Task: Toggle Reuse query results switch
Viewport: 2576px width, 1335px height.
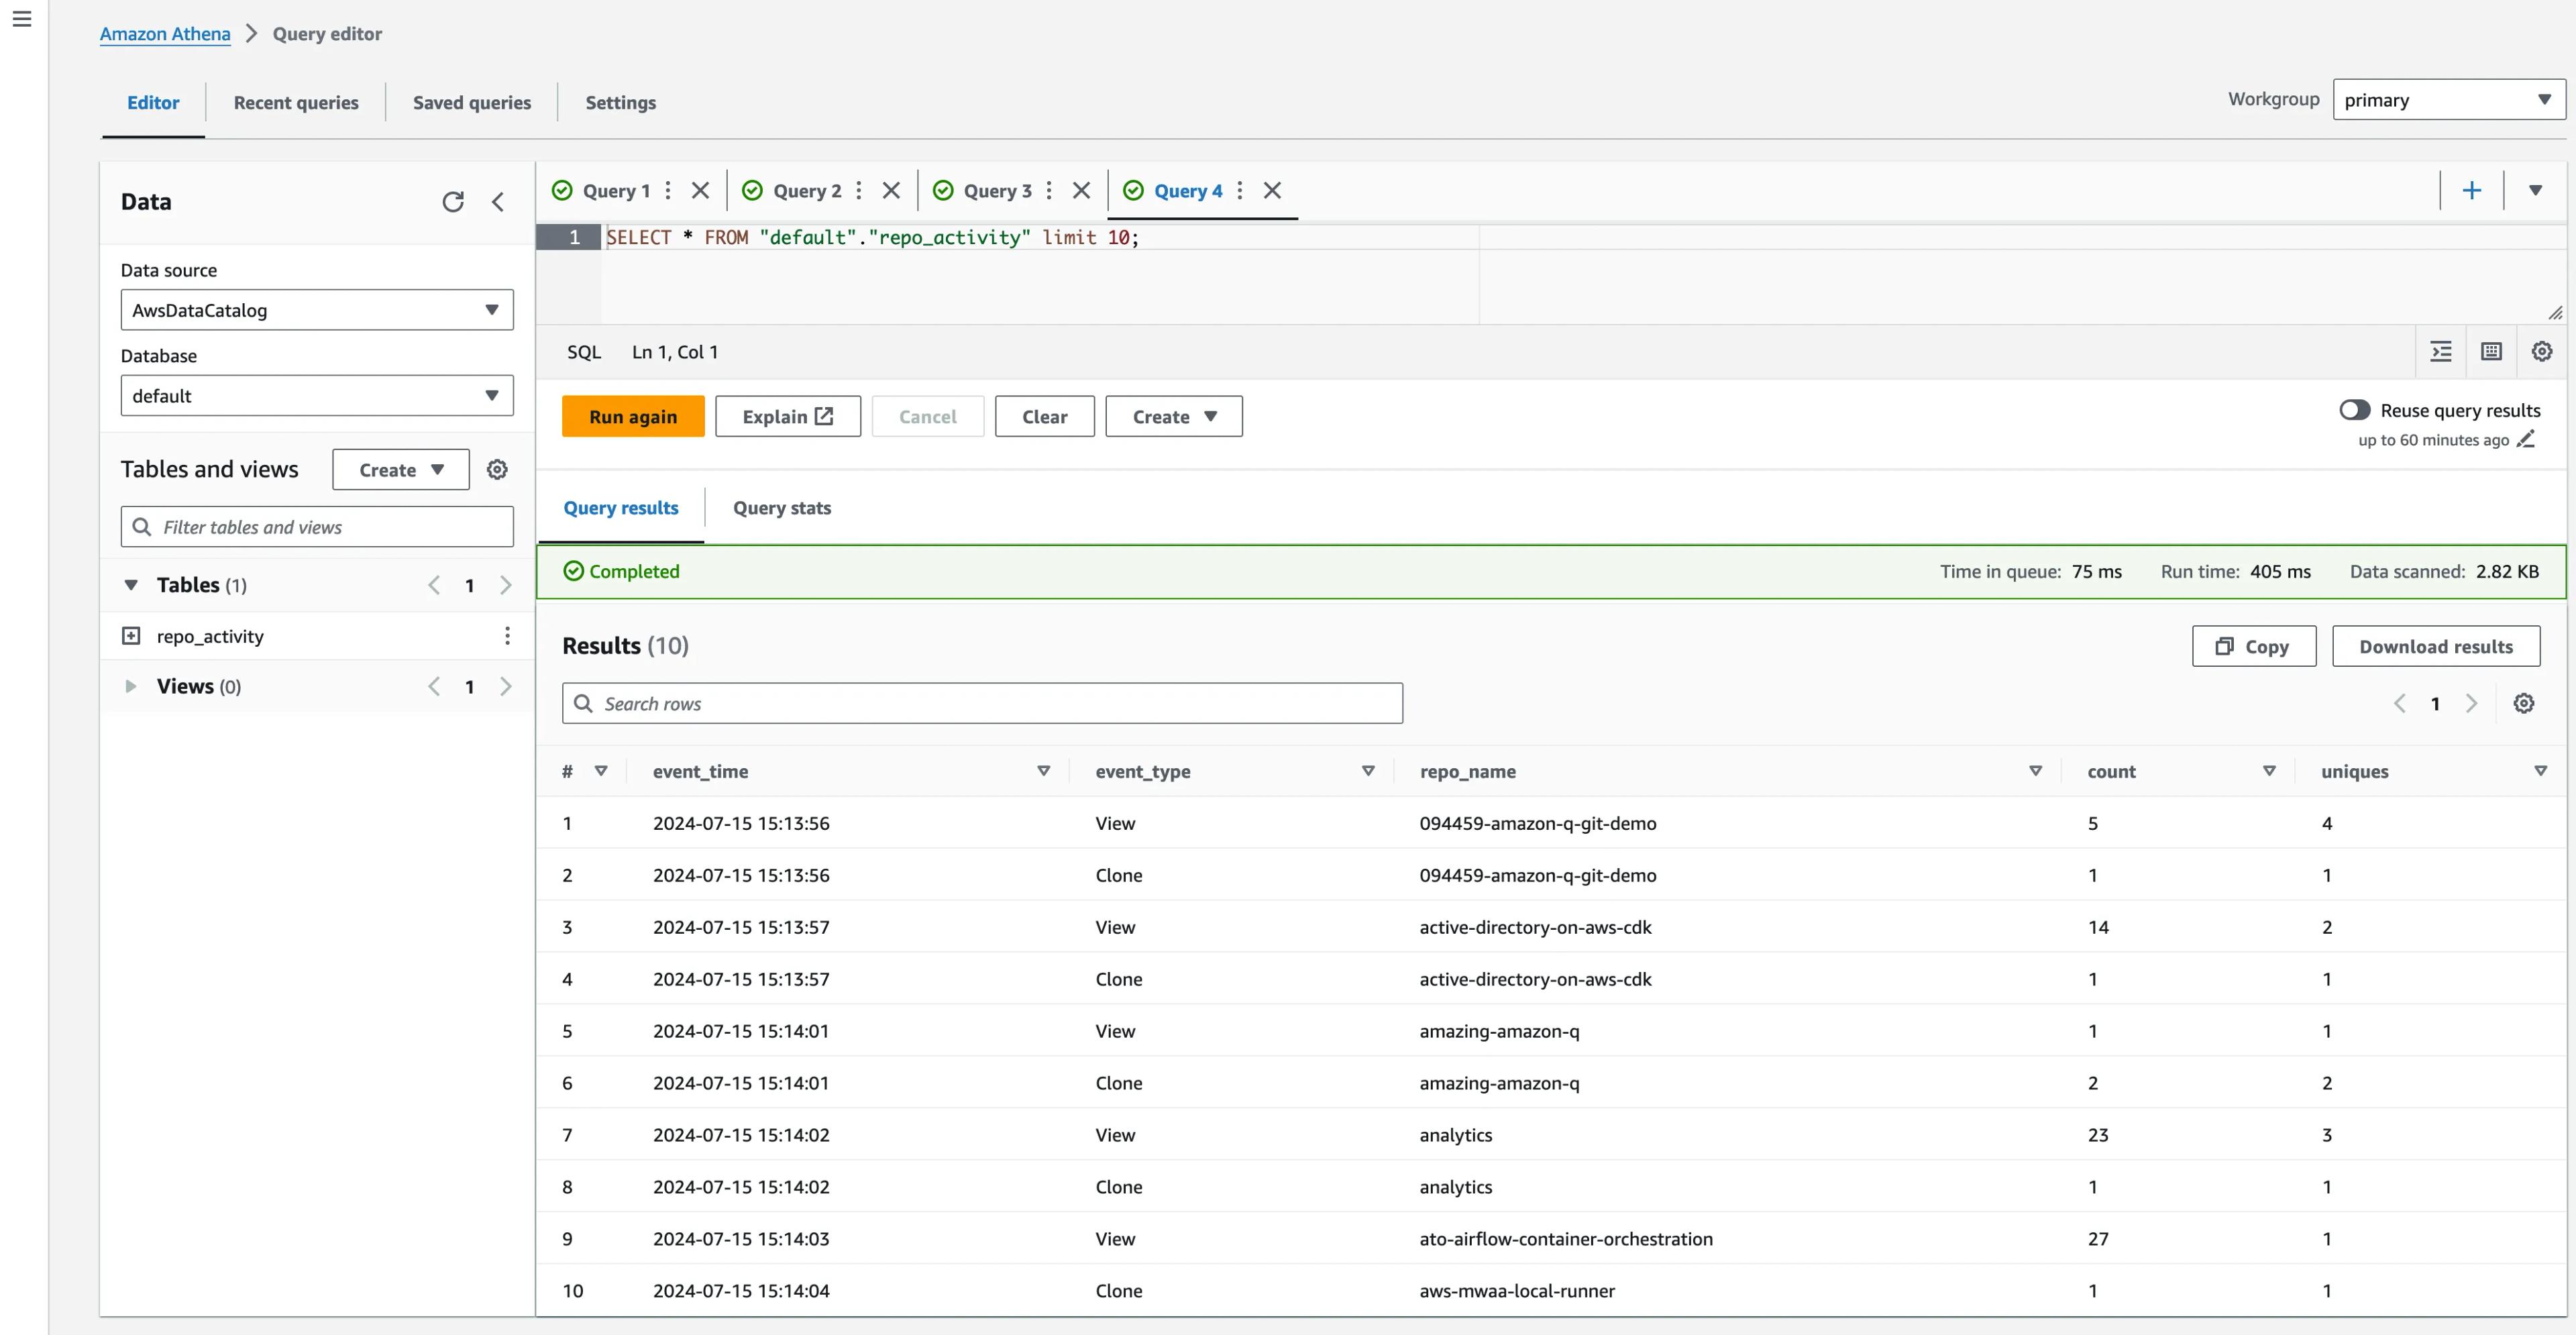Action: pyautogui.click(x=2355, y=410)
